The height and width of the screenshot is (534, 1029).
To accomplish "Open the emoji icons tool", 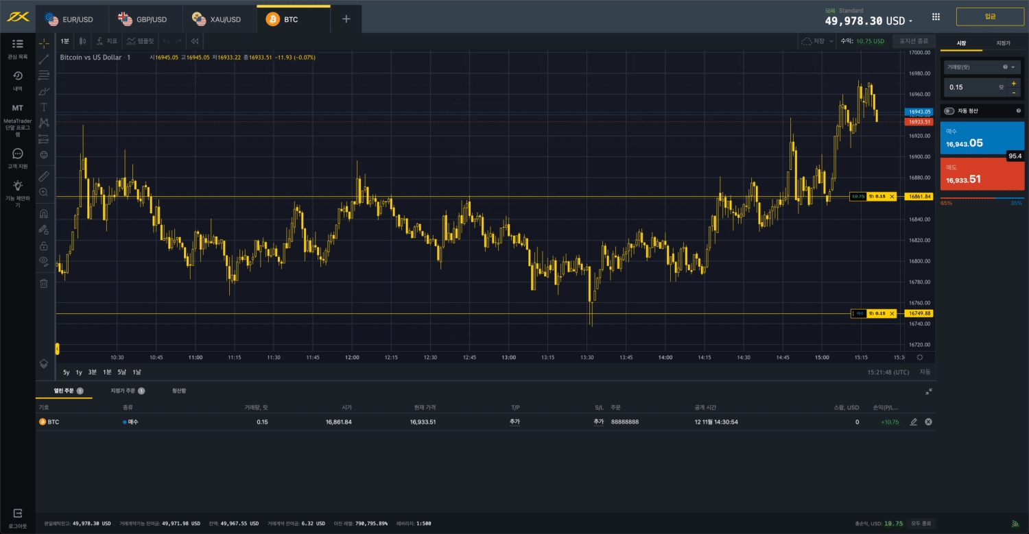I will (x=44, y=155).
